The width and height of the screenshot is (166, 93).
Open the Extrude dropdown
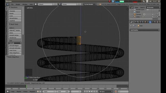pos(15,43)
